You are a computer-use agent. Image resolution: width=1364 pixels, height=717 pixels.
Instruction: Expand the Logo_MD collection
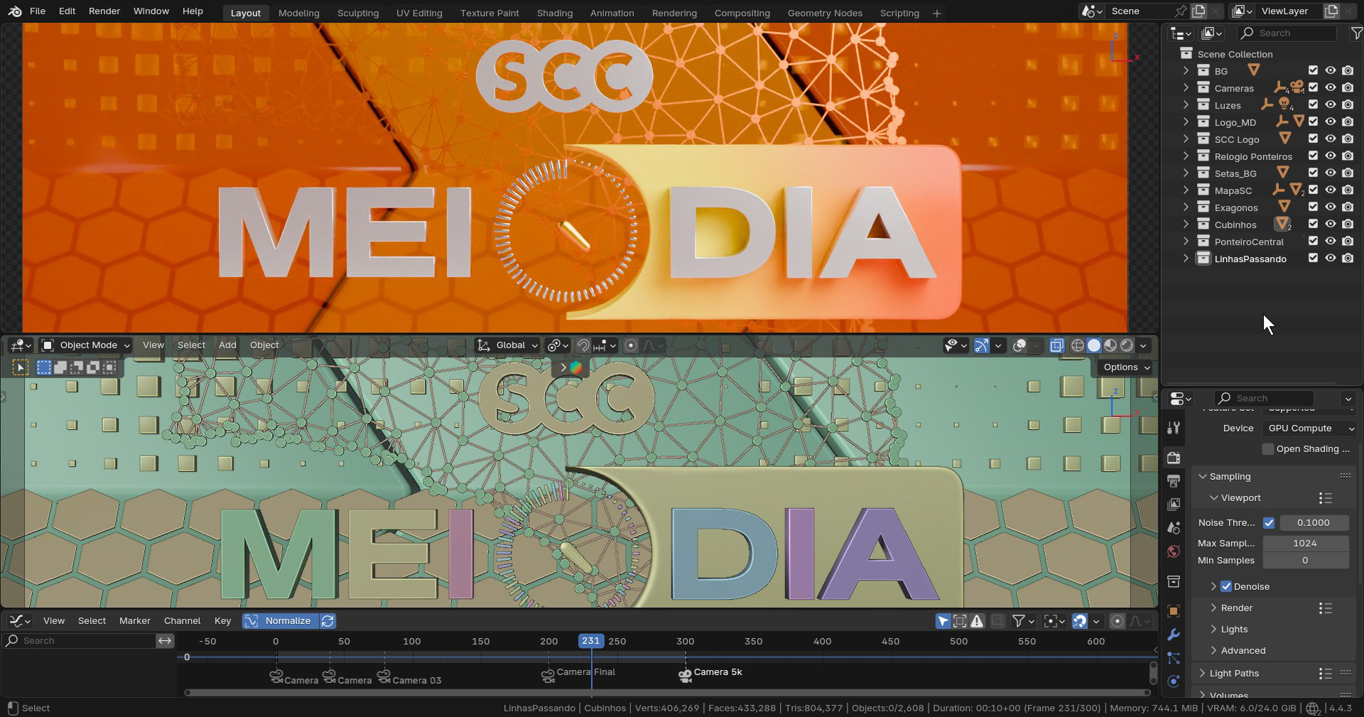pyautogui.click(x=1186, y=122)
